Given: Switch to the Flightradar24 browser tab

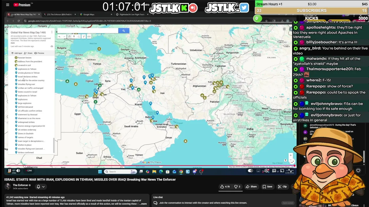Looking at the screenshot, I should click(132, 14).
